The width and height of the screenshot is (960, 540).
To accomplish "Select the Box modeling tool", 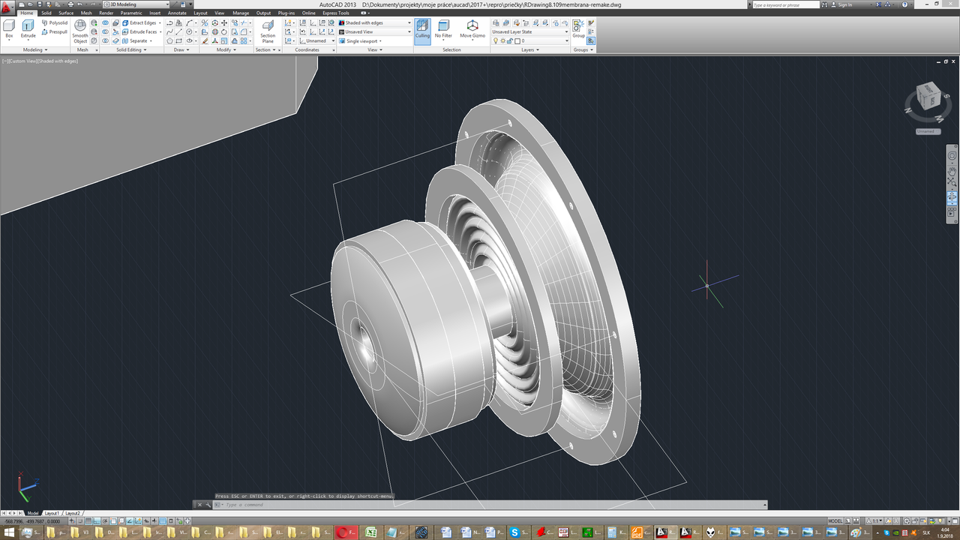I will pos(9,30).
